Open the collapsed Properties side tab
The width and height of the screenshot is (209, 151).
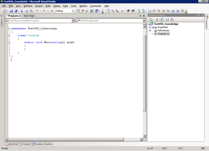click(x=207, y=22)
